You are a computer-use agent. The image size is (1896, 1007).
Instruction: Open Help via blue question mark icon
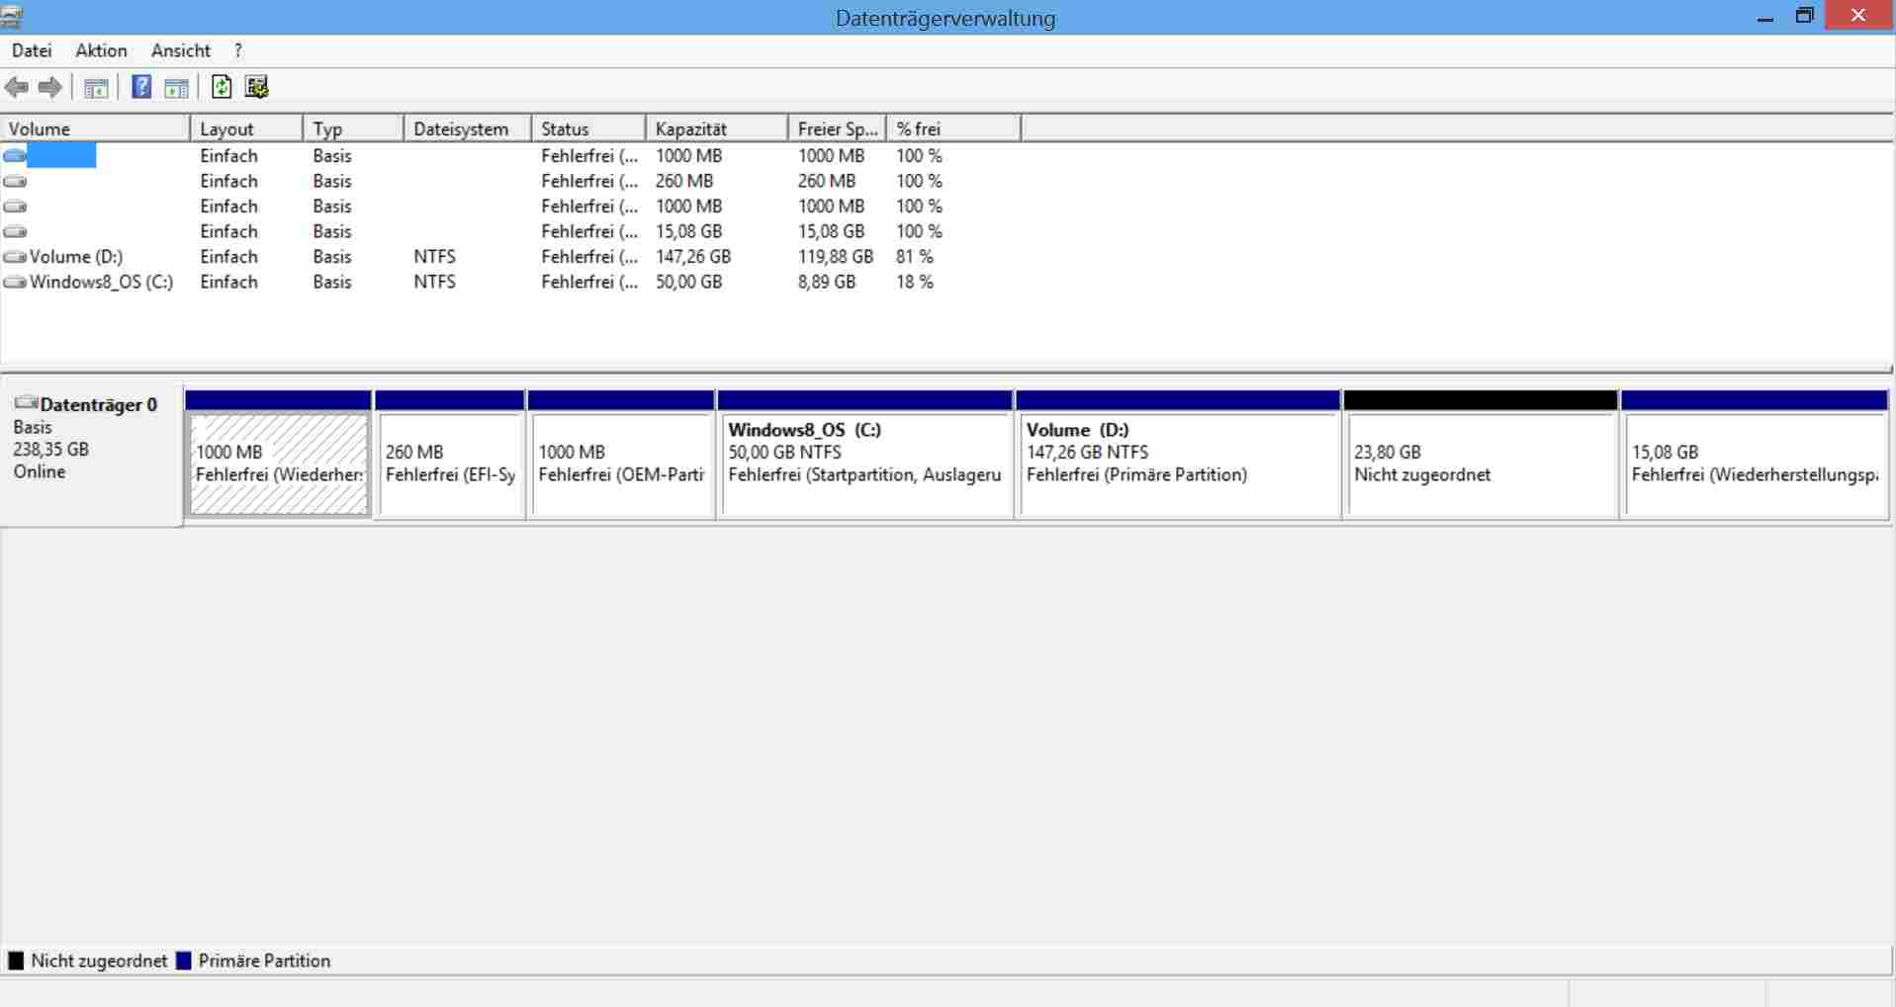tap(141, 87)
